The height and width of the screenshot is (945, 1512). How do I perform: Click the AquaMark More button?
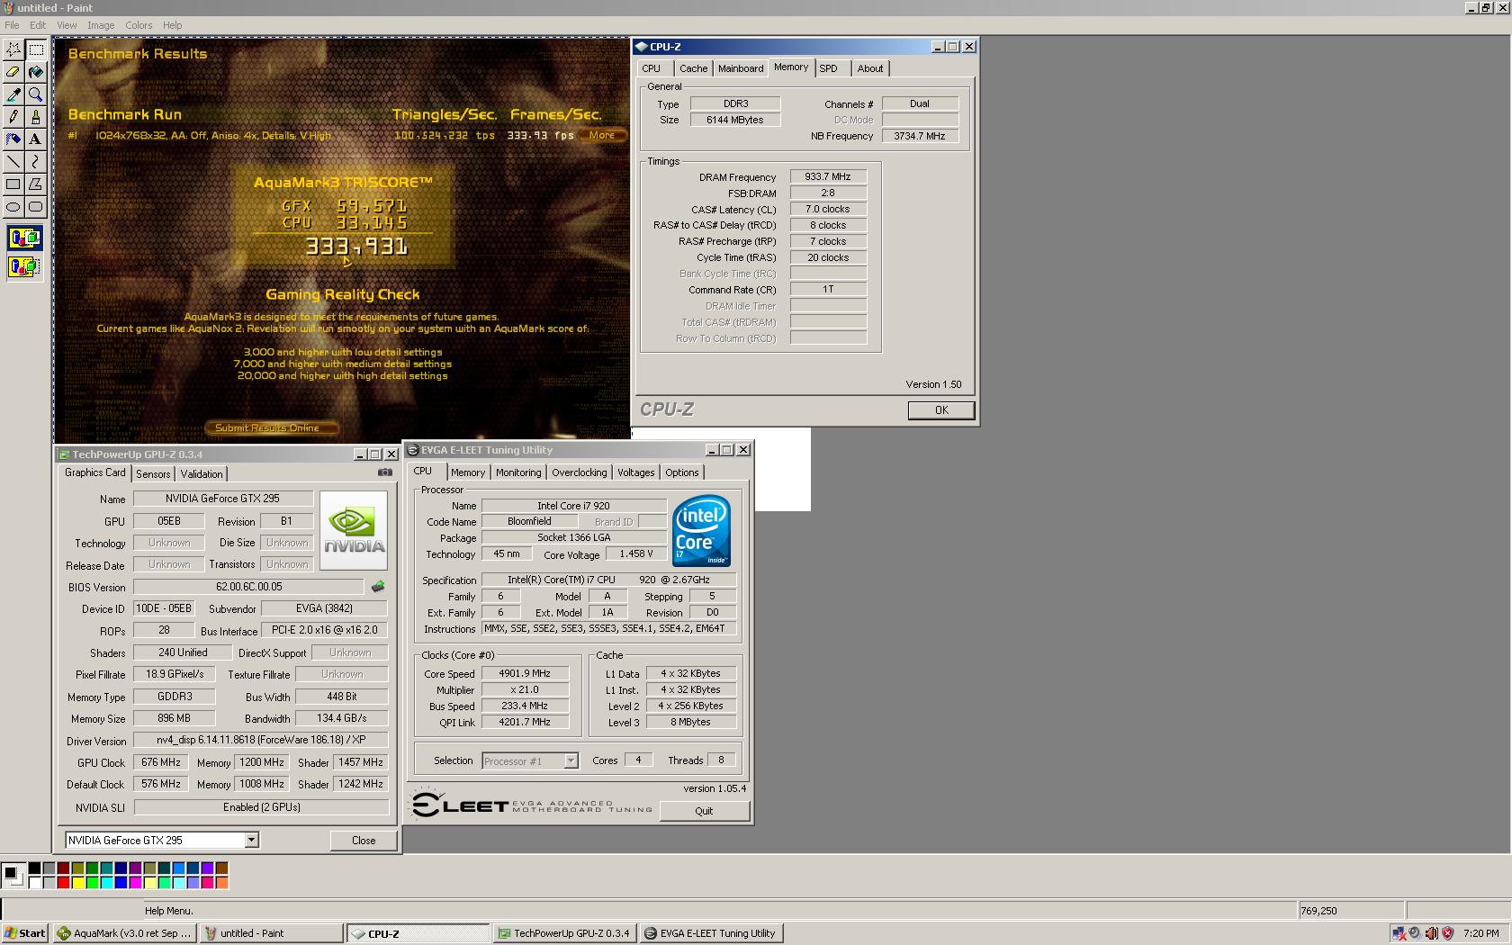pyautogui.click(x=602, y=136)
